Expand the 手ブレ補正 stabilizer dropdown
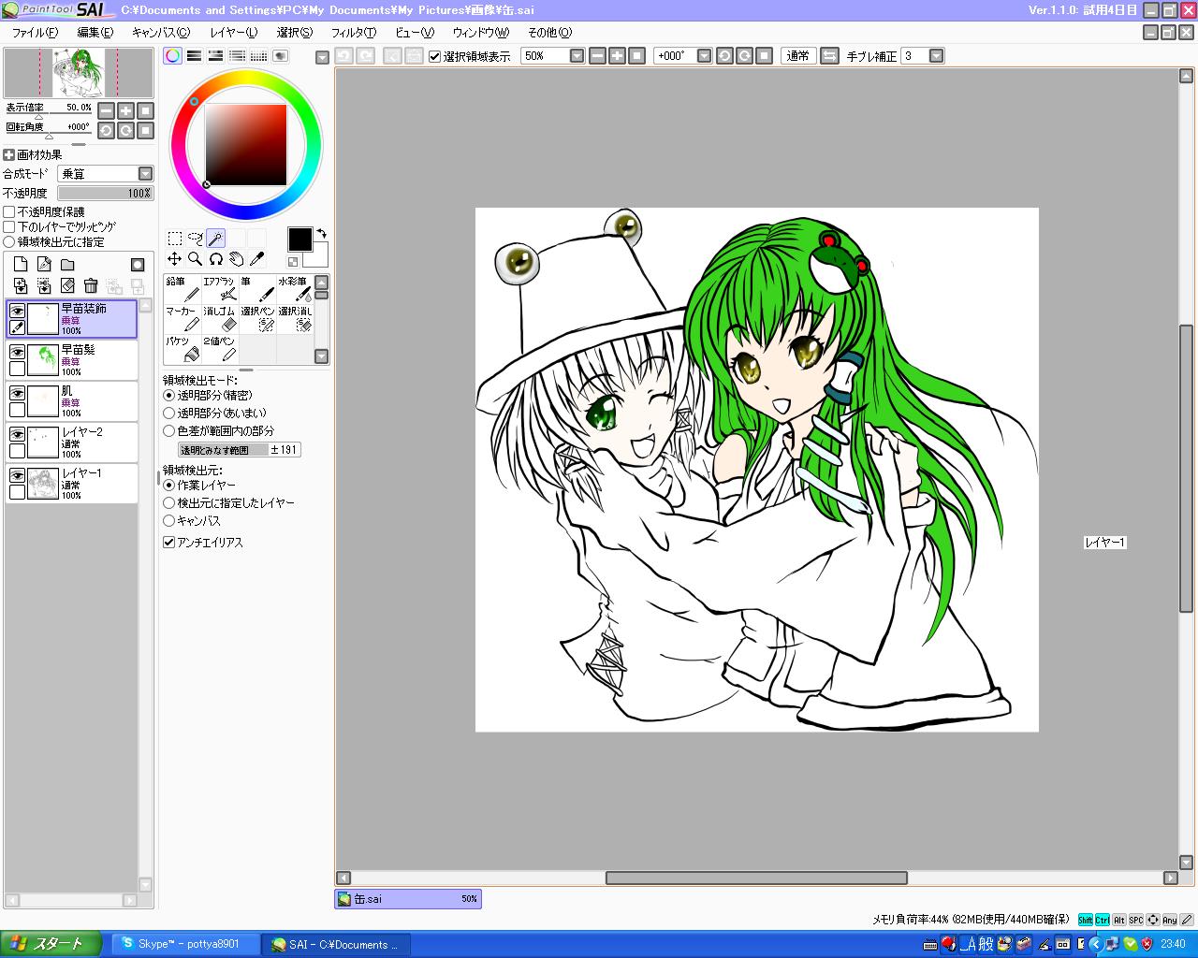This screenshot has width=1198, height=958. click(936, 56)
